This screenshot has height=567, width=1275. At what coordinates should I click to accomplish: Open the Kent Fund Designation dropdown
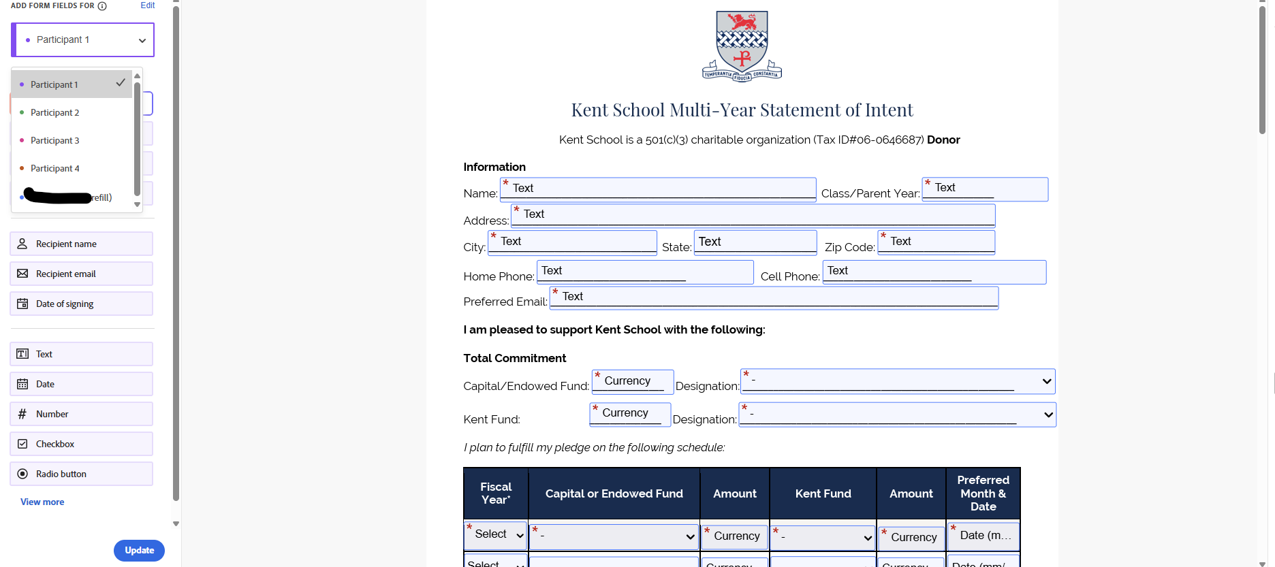coord(898,415)
